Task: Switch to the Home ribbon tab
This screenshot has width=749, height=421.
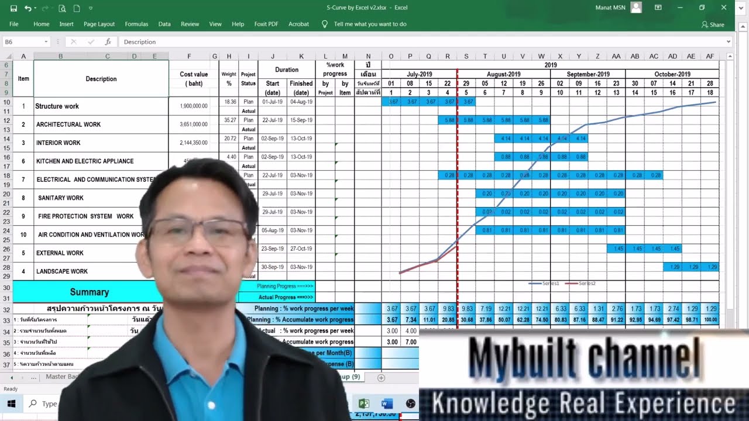Action: [41, 24]
